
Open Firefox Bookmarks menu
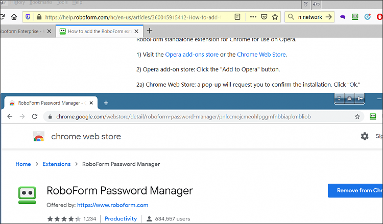point(40,2)
